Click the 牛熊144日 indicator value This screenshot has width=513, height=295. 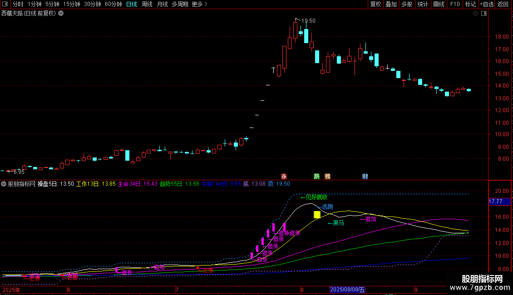point(221,184)
